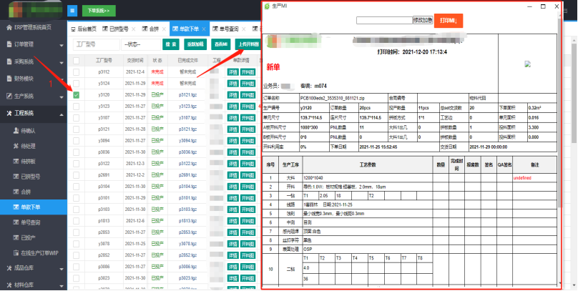
Task: Close the 已拼型号 tab with its X
Action: tap(133, 29)
